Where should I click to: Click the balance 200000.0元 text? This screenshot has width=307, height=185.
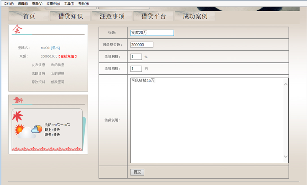49,56
